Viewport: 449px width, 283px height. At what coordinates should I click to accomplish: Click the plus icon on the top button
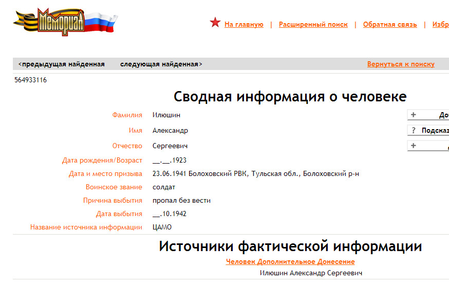pyautogui.click(x=414, y=115)
